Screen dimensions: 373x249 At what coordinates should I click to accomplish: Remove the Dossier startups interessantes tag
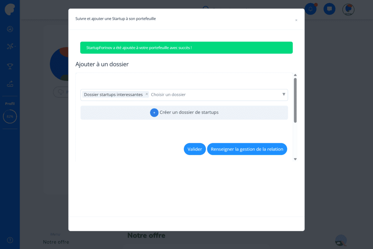146,94
